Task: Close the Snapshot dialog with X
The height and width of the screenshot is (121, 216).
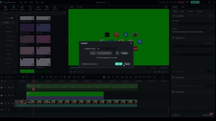Action: point(131,43)
